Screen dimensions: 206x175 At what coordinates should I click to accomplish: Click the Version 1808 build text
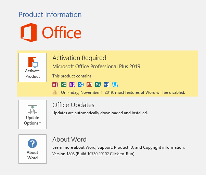pyautogui.click(x=93, y=154)
